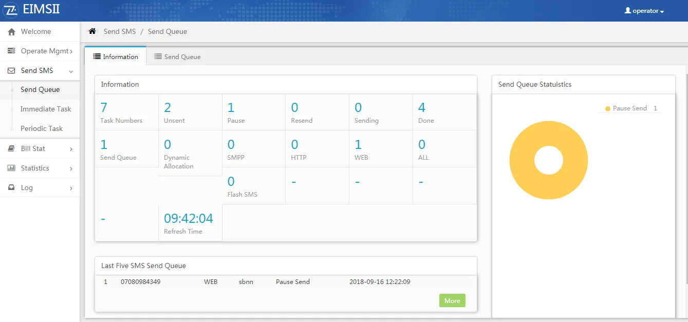
Task: Click the Operate Mgmt sidebar icon
Action: coord(11,51)
